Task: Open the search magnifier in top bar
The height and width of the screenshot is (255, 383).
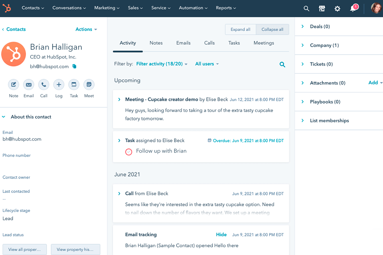Action: click(x=306, y=8)
